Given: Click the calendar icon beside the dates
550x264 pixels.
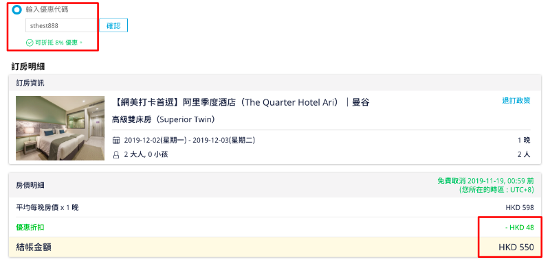Looking at the screenshot, I should 116,141.
